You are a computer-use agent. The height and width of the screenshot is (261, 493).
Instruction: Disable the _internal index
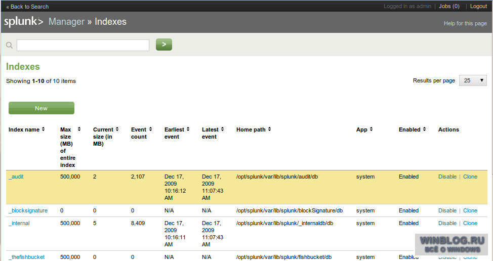447,223
